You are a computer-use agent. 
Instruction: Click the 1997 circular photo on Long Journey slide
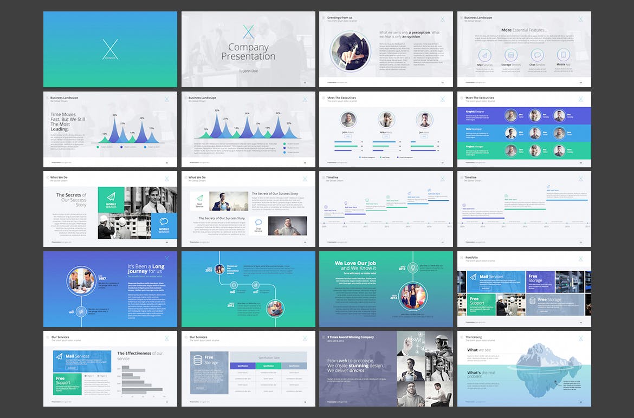pos(81,279)
